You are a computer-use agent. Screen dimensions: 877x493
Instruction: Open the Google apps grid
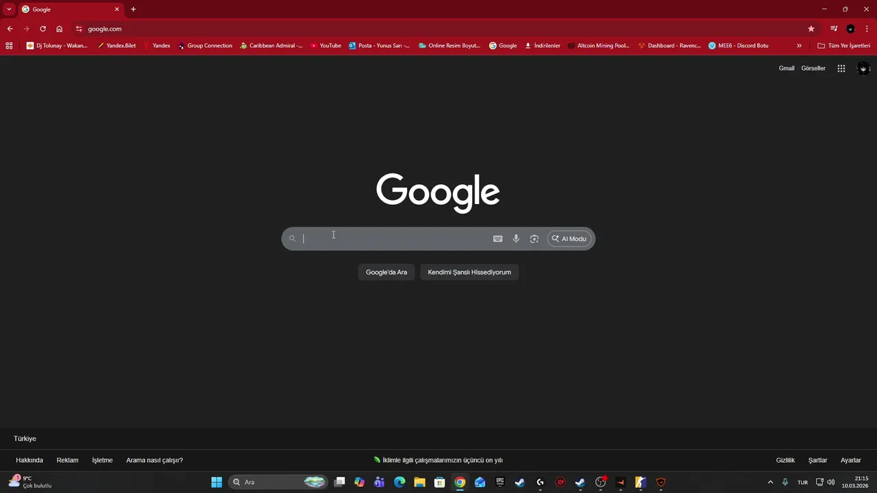(841, 68)
